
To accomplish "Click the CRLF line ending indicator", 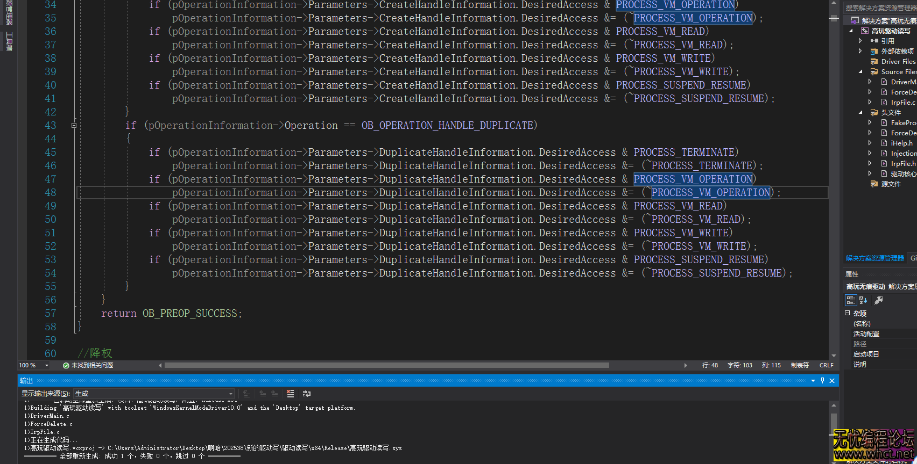I will (x=826, y=365).
